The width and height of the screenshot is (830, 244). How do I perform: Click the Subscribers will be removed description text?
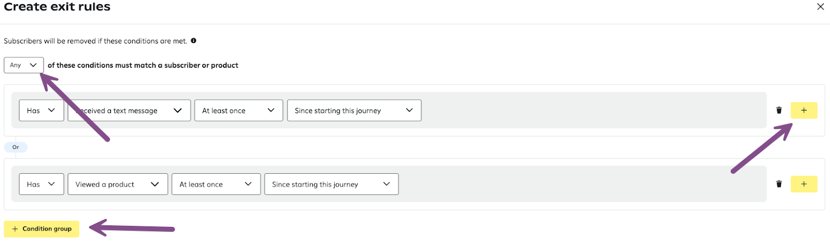pos(95,41)
